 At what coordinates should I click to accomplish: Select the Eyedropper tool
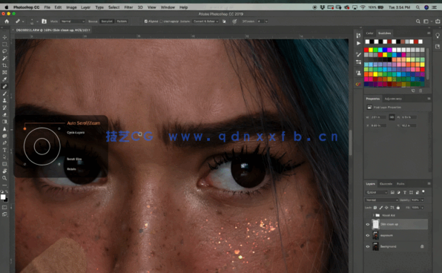[4, 79]
